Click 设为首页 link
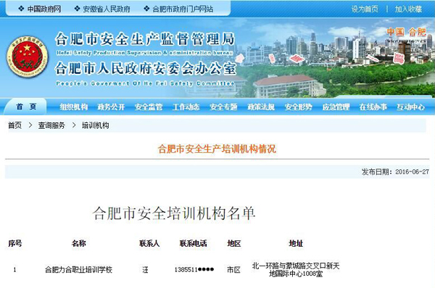 [365, 9]
